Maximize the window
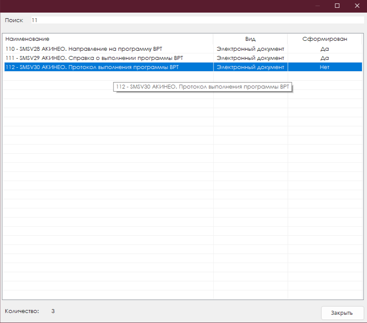The image size is (367, 323). pyautogui.click(x=337, y=6)
